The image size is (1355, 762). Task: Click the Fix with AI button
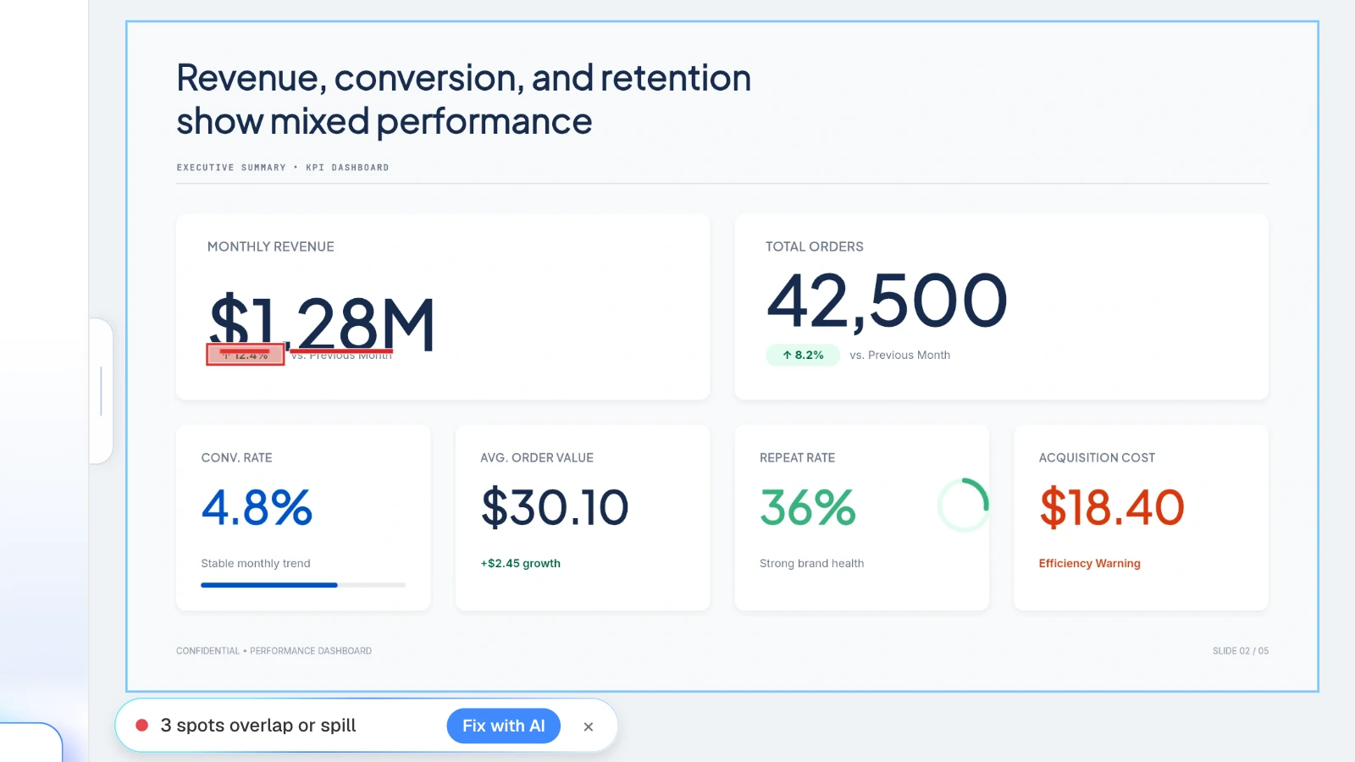click(x=503, y=726)
